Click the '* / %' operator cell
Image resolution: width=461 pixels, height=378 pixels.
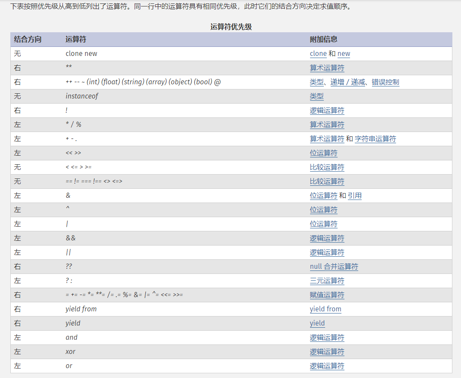(74, 125)
